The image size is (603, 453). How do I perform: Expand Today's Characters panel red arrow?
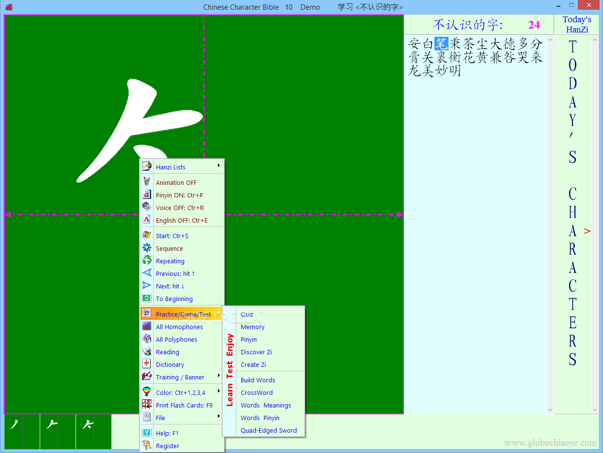pos(588,231)
